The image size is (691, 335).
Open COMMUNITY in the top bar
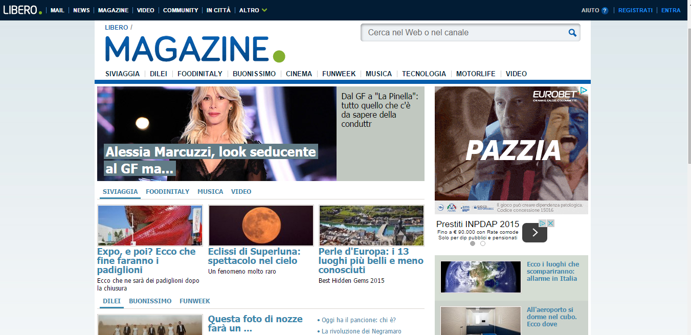(x=181, y=10)
